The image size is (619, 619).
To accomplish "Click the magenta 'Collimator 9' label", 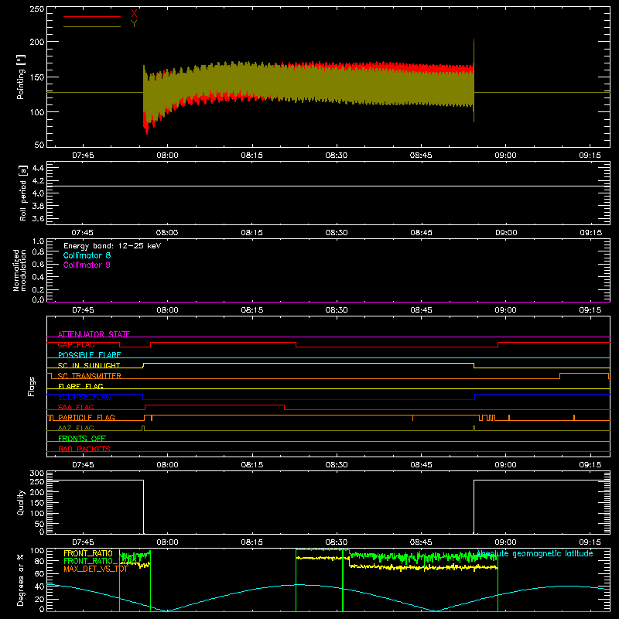I will coord(87,265).
